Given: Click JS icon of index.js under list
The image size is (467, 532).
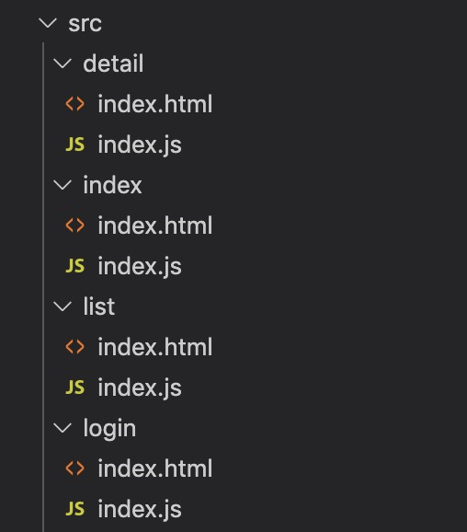Looking at the screenshot, I should 74,387.
